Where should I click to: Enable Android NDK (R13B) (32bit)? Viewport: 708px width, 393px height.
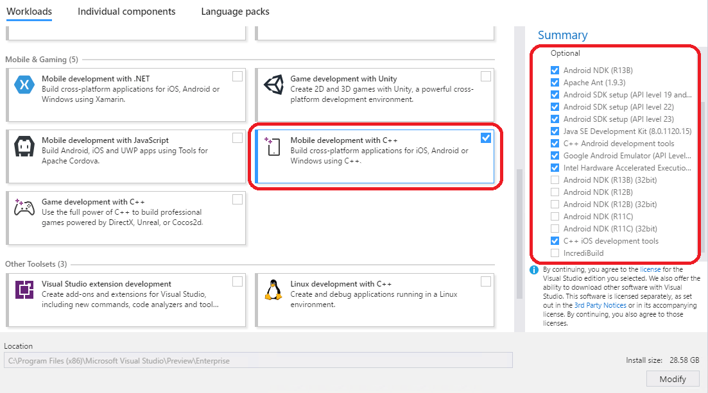click(x=555, y=180)
